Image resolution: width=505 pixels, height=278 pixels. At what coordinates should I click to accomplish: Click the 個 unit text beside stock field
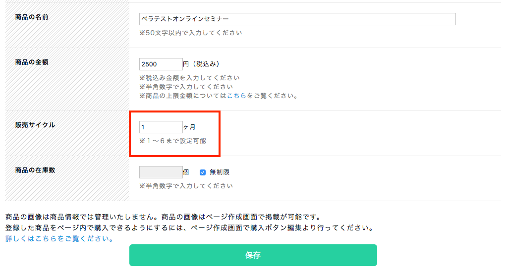(x=186, y=172)
